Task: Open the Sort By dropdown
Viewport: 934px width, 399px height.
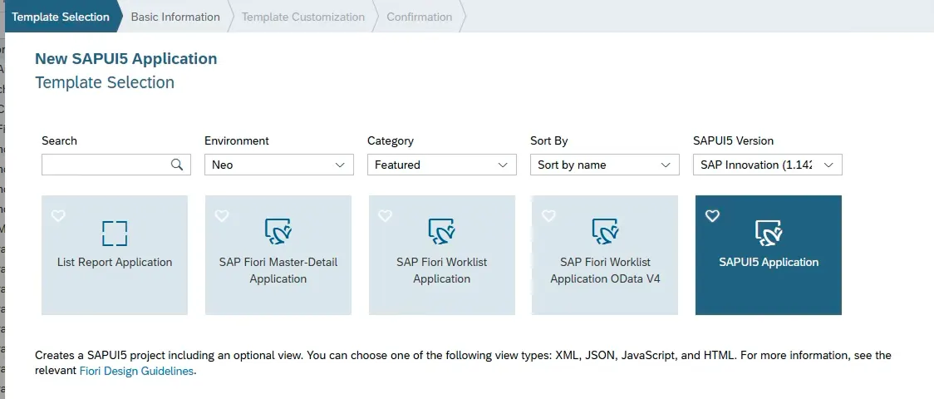Action: (605, 165)
